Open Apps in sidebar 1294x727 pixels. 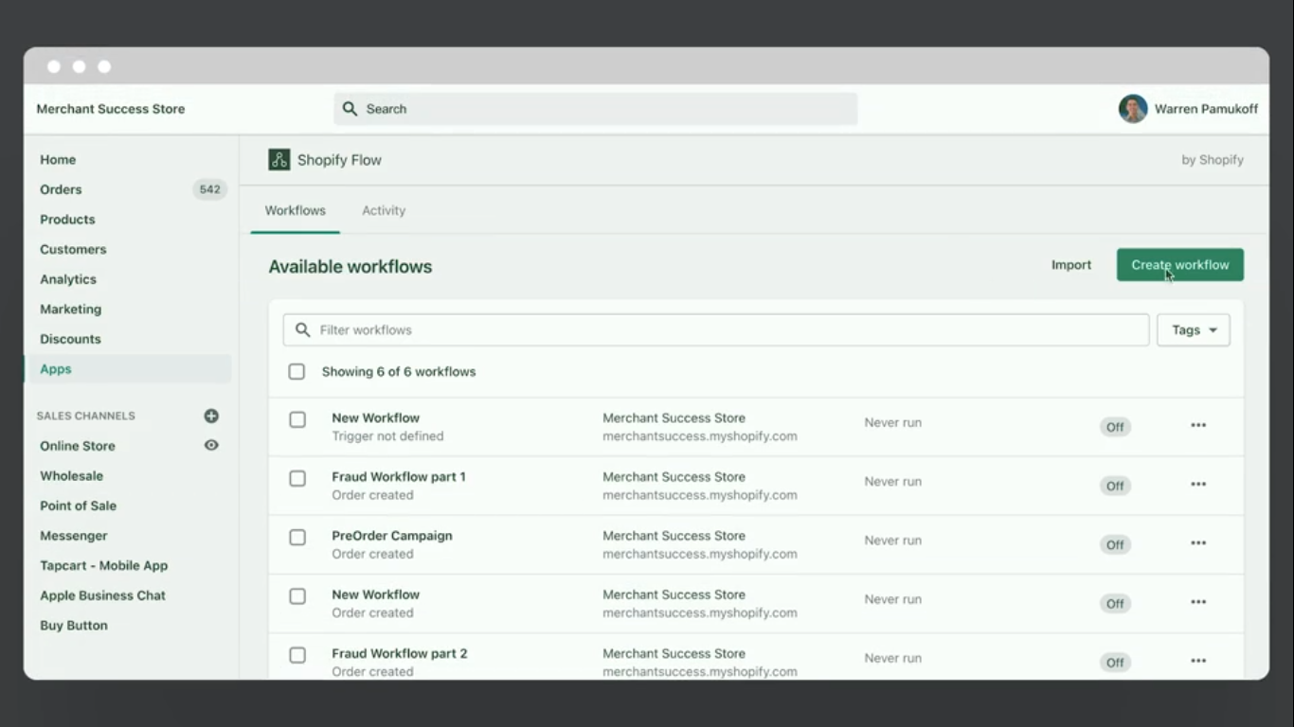130,369
